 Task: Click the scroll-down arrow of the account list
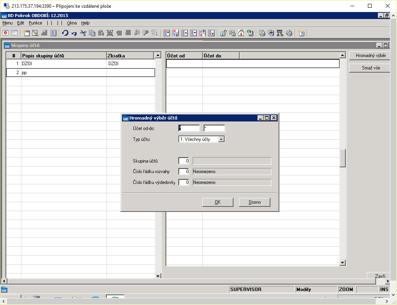pos(343,263)
